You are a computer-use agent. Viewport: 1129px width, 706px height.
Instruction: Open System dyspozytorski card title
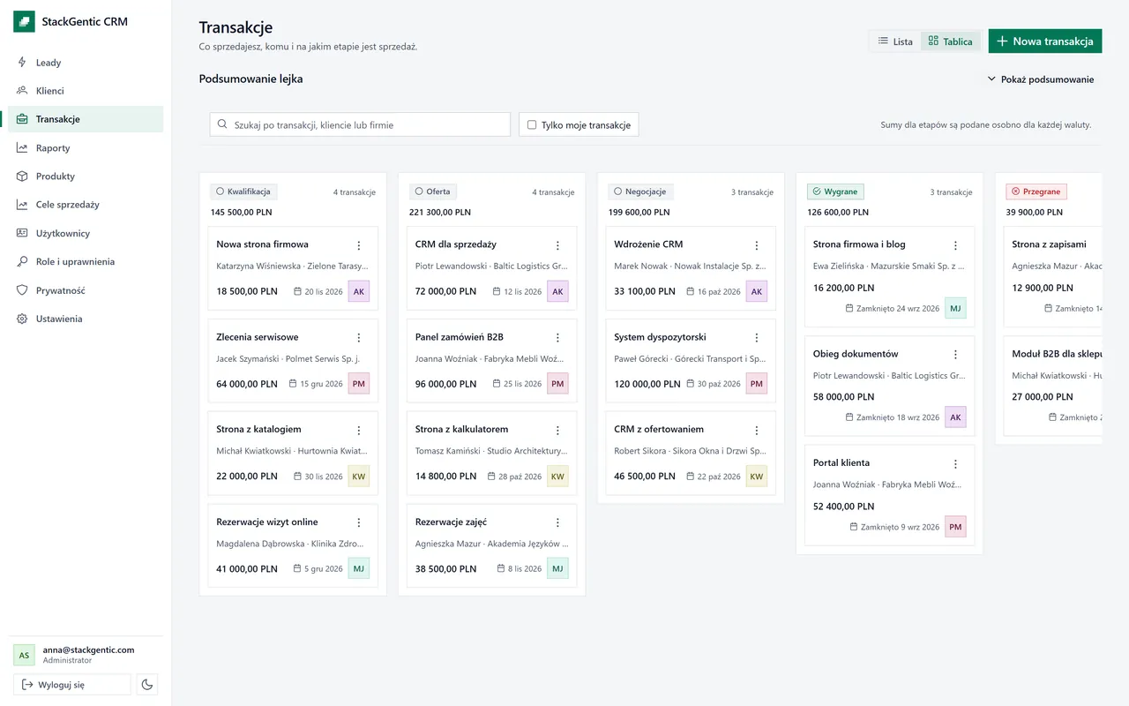point(660,337)
